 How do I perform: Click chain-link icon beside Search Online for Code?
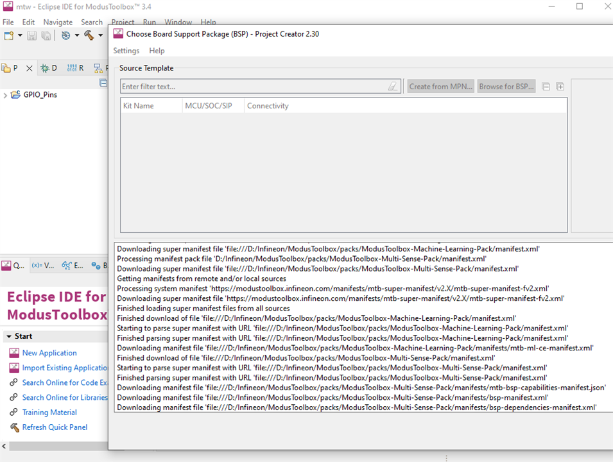[x=13, y=382]
